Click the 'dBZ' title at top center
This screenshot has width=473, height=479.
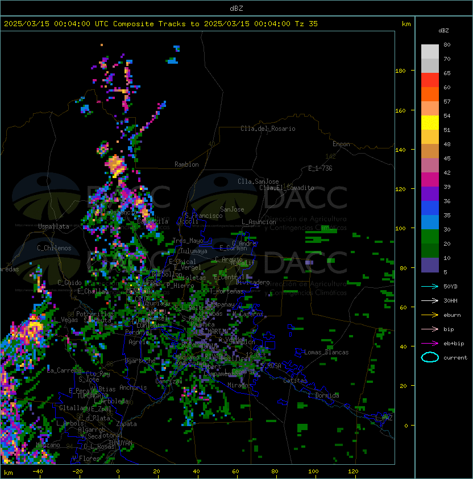tap(236, 8)
